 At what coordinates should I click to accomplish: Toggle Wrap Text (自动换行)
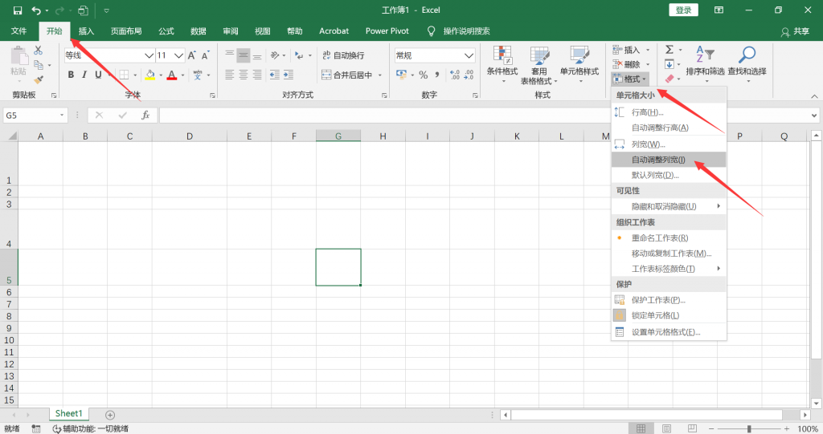342,55
